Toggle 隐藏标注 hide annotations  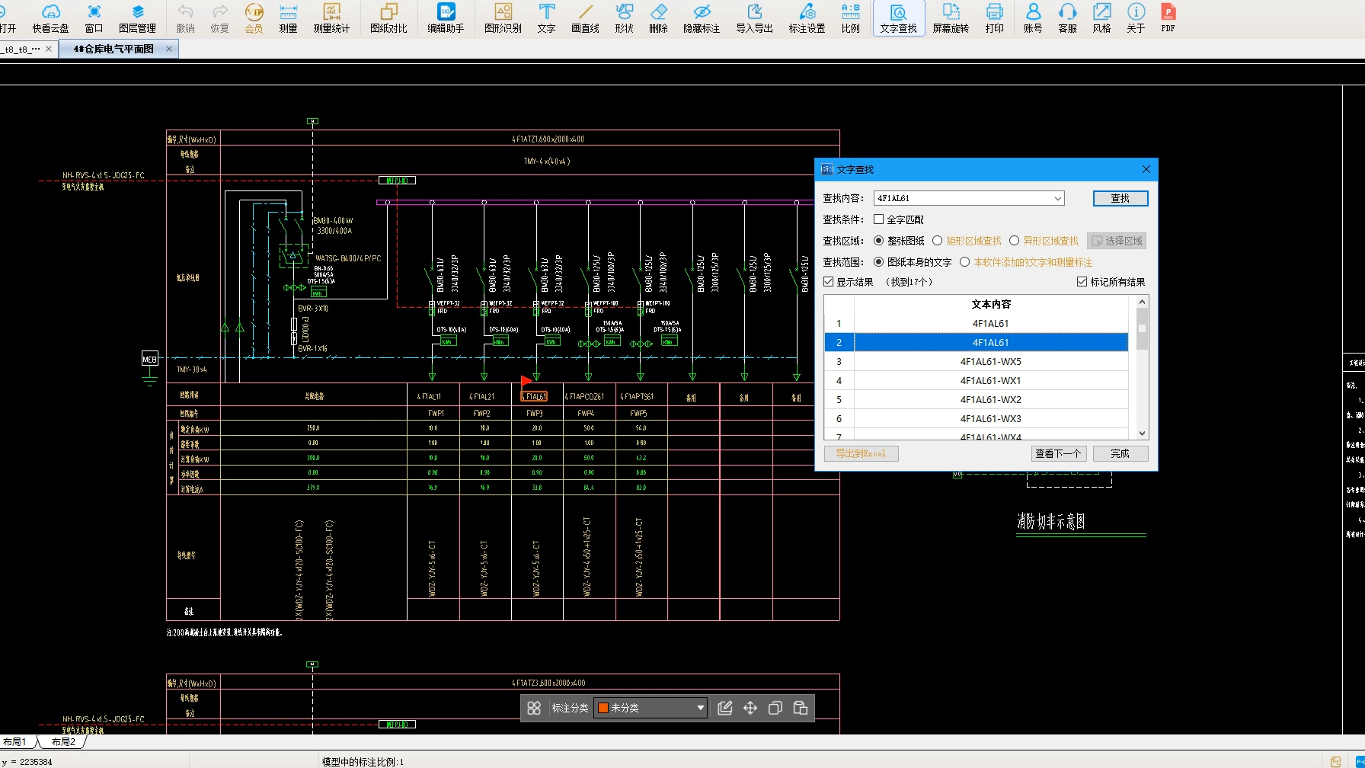pos(702,18)
